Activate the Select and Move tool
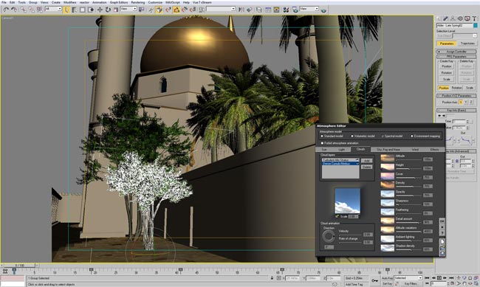The image size is (480, 287). (x=100, y=10)
